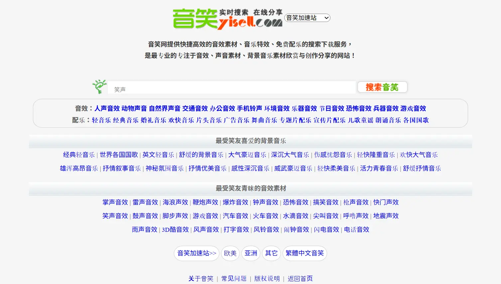
Task: Click the 音笑 yisell.com logo
Action: click(227, 19)
